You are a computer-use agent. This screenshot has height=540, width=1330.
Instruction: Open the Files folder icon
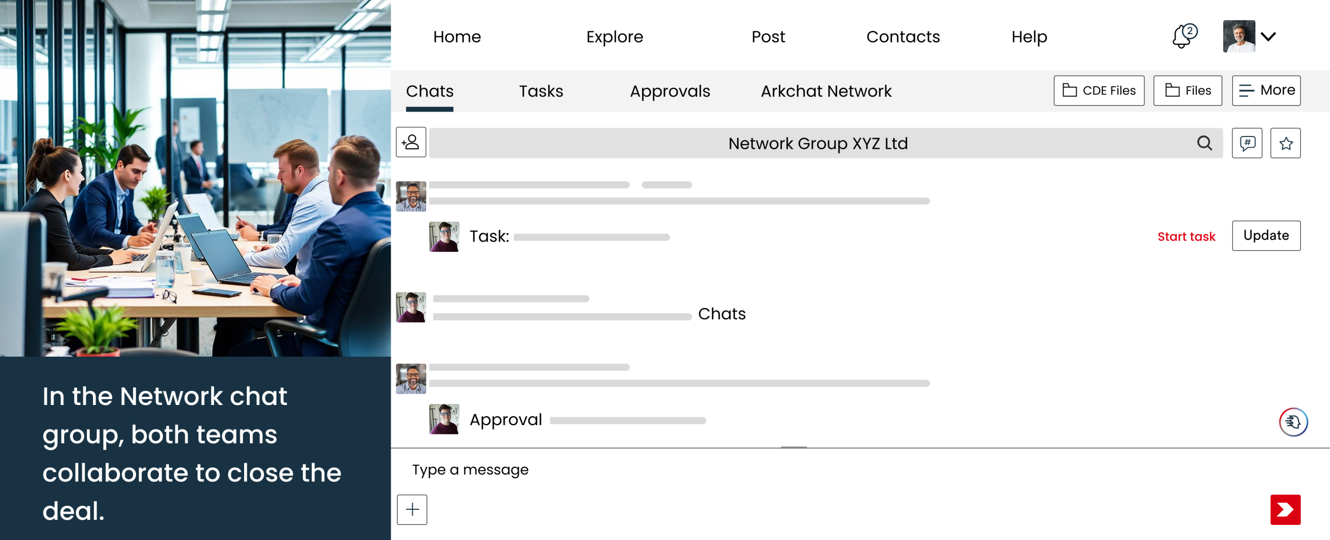click(1188, 90)
